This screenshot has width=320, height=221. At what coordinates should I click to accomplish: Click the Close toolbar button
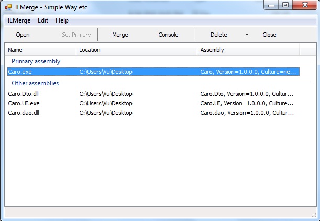269,35
